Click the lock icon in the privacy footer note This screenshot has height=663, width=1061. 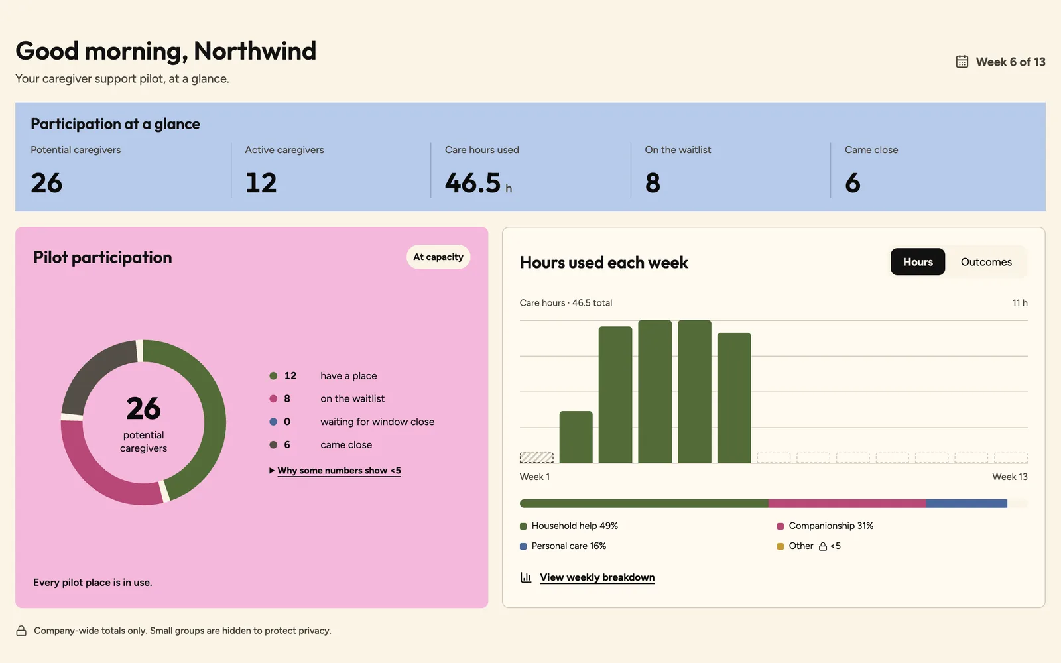pyautogui.click(x=21, y=631)
